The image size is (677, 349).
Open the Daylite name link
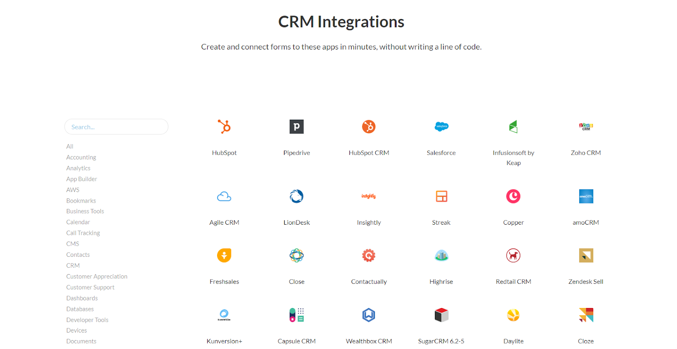pyautogui.click(x=513, y=341)
